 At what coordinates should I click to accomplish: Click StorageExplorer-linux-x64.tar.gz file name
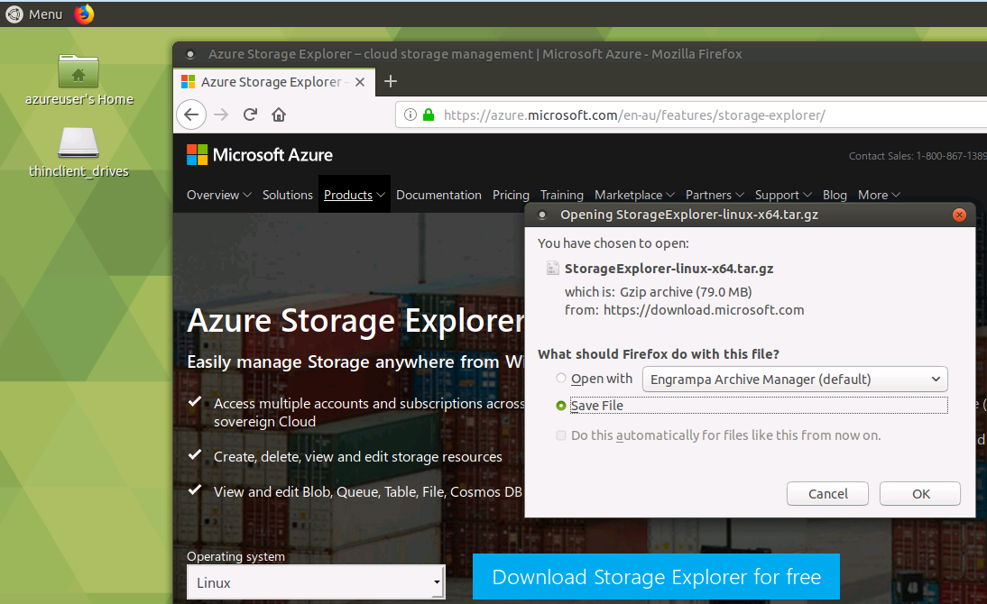669,269
